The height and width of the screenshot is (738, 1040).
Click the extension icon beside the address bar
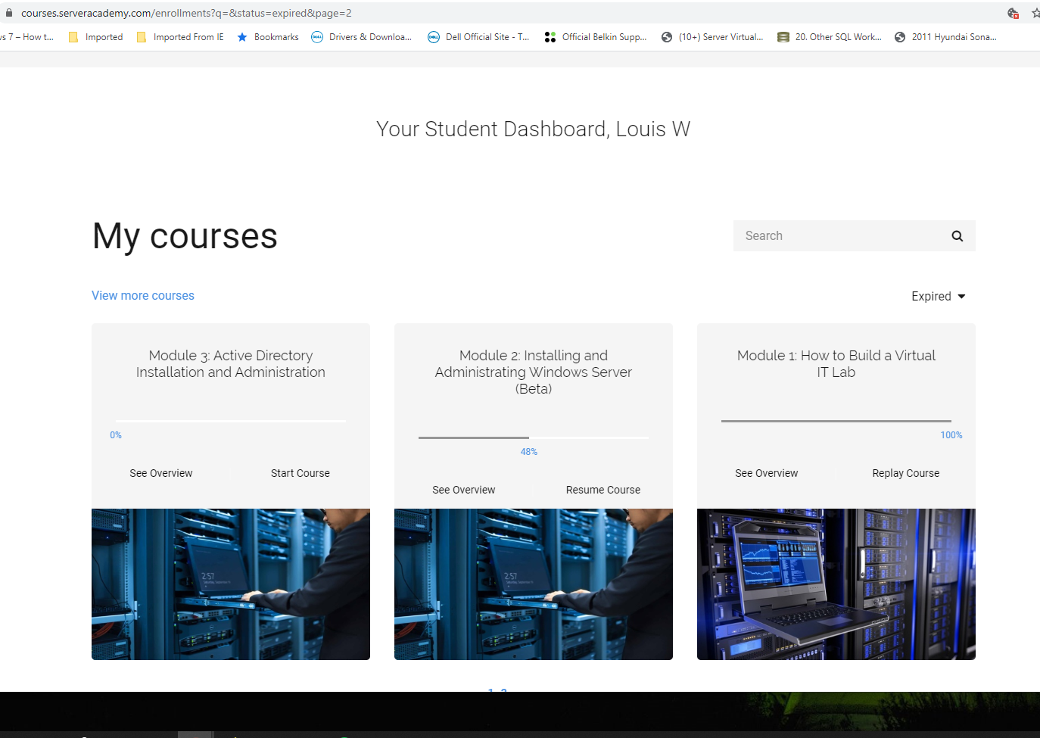click(1013, 13)
